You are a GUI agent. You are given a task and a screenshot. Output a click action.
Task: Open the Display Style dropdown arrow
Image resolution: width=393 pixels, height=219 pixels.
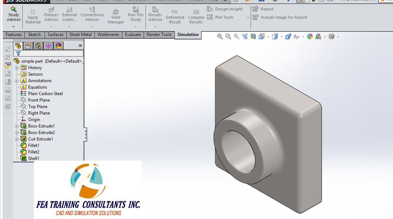(x=281, y=36)
